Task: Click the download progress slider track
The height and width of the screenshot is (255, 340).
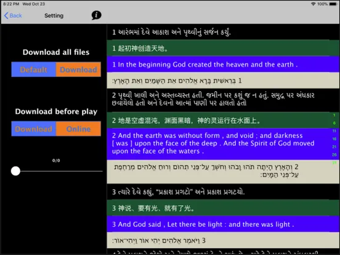Action: pos(57,171)
